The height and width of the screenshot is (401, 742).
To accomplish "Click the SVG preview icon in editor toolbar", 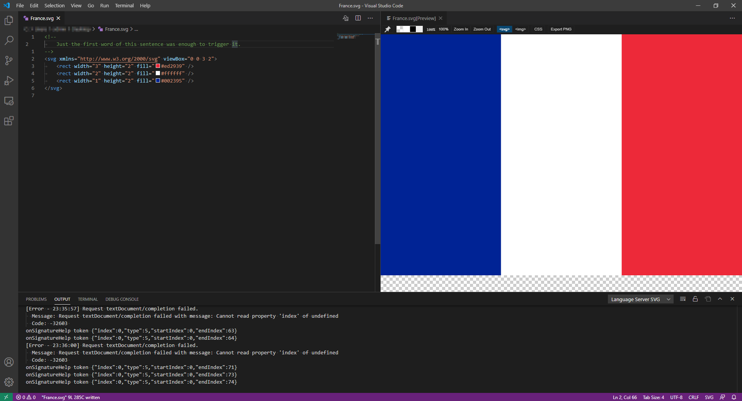I will 345,18.
